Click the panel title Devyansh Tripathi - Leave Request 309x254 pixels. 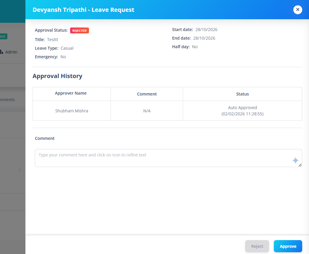coord(83,10)
